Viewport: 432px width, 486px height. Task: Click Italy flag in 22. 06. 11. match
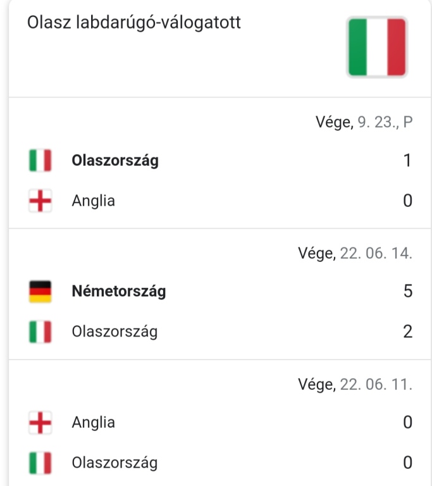tap(40, 463)
